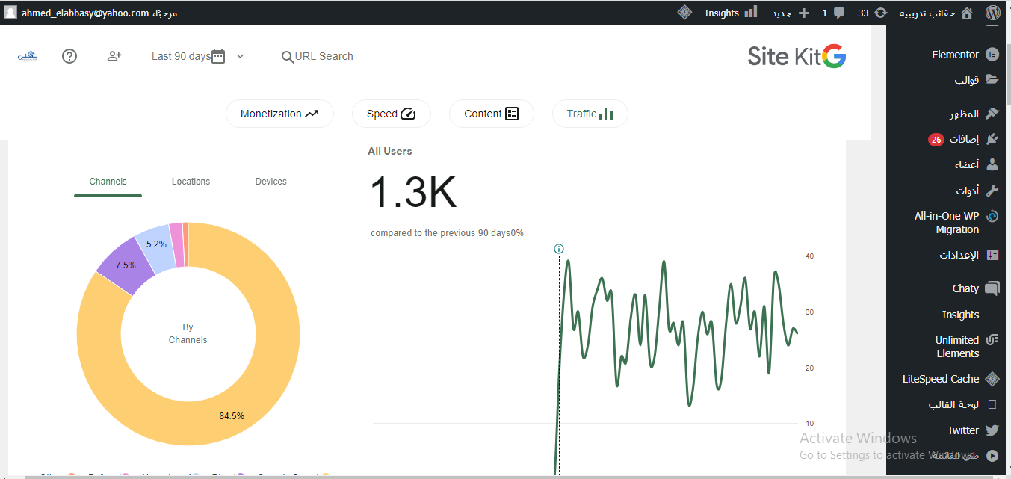This screenshot has height=479, width=1011.
Task: Open Insights in the top admin bar
Action: 731,13
